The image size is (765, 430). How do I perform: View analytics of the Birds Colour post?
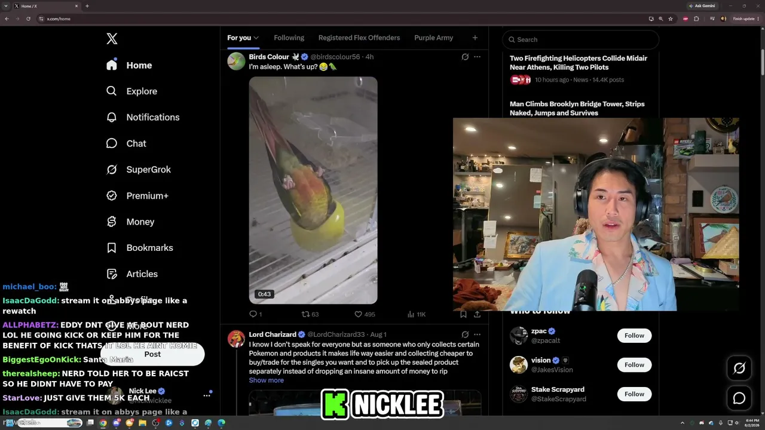(x=416, y=314)
